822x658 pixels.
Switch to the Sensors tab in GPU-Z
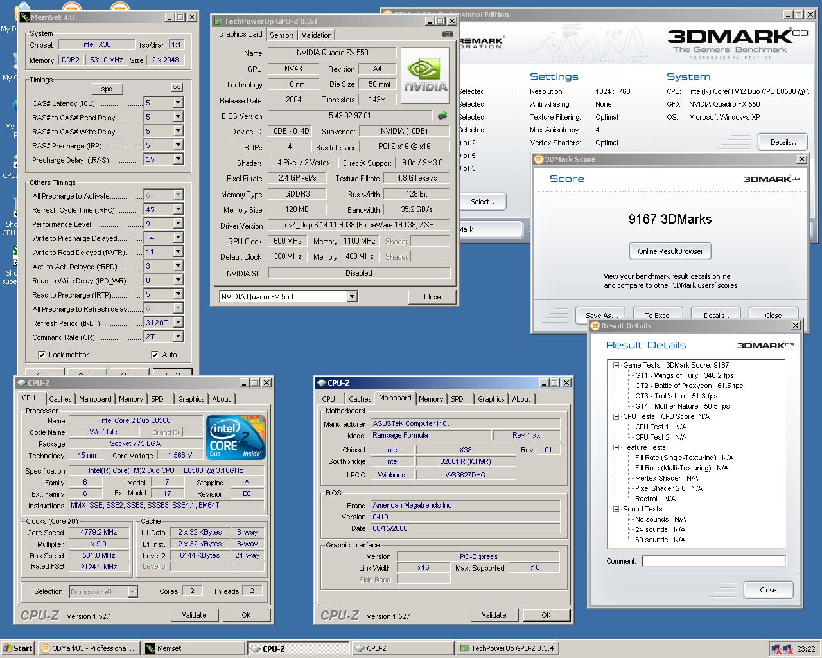[282, 35]
